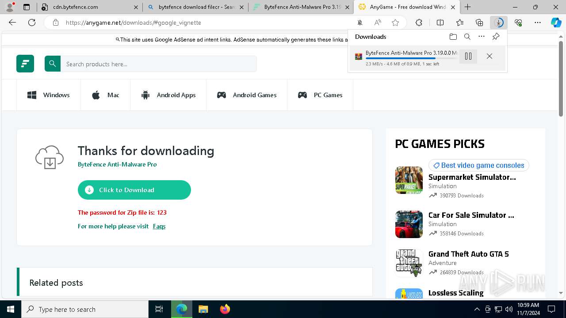The width and height of the screenshot is (566, 318).
Task: Open Browser essentials heart icon
Action: coord(518,23)
